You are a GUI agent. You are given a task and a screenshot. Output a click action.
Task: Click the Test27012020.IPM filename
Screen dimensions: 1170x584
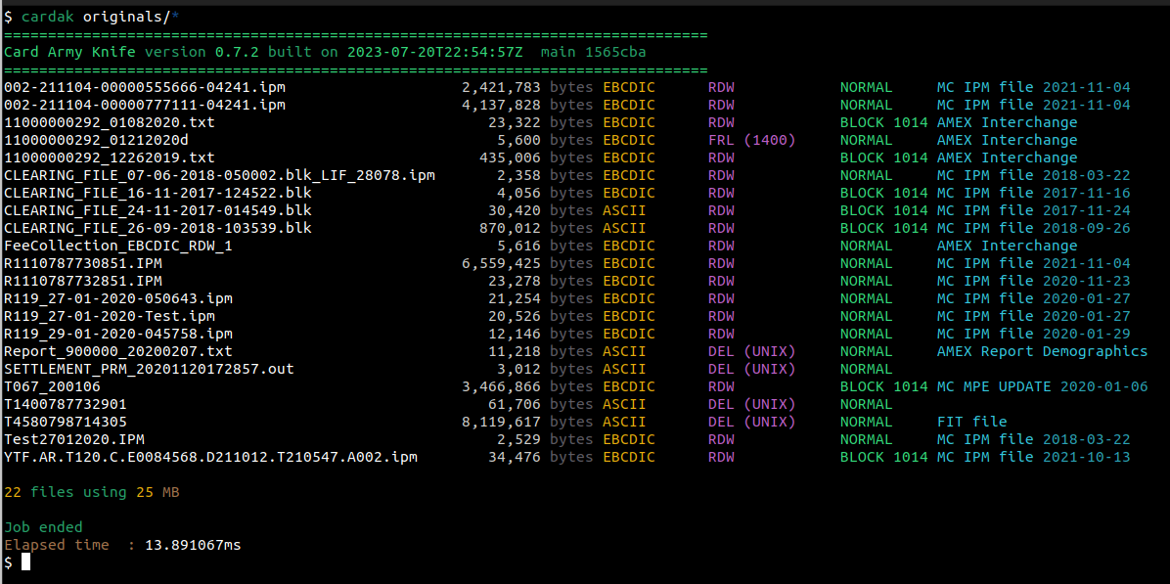(74, 439)
